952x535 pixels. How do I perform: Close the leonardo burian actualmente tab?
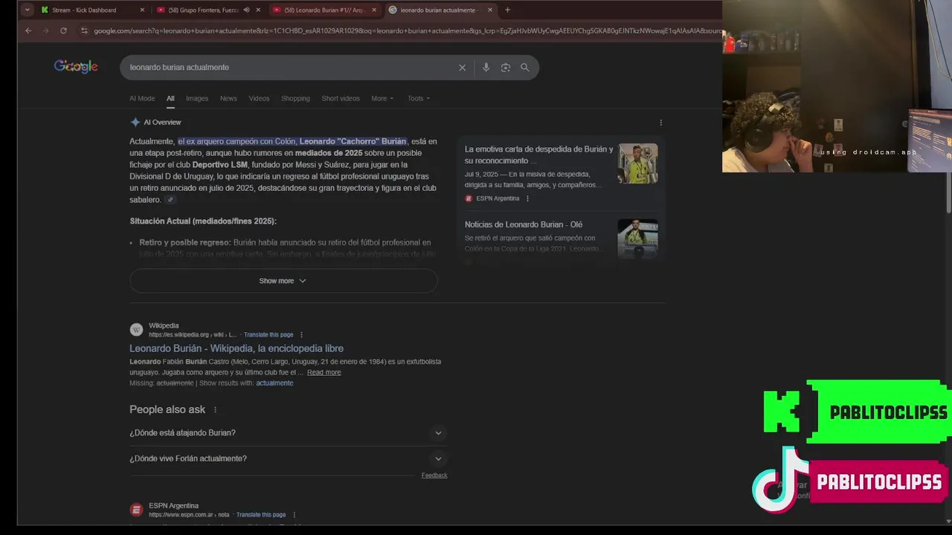pyautogui.click(x=490, y=10)
